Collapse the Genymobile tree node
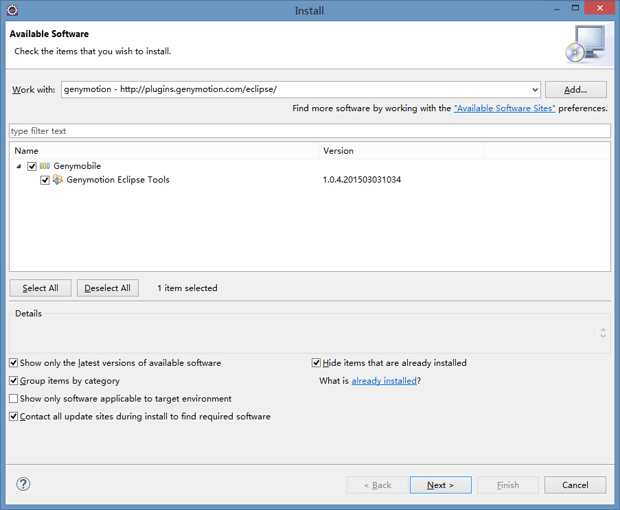The height and width of the screenshot is (510, 620). (x=19, y=166)
